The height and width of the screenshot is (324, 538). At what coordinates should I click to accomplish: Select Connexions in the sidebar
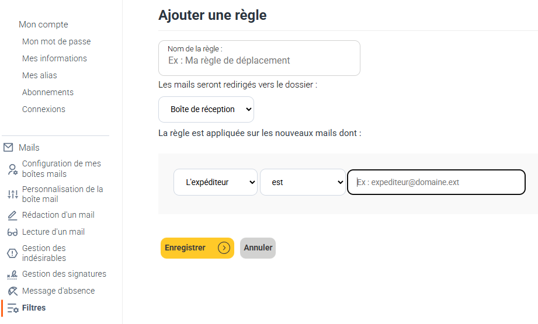(44, 109)
